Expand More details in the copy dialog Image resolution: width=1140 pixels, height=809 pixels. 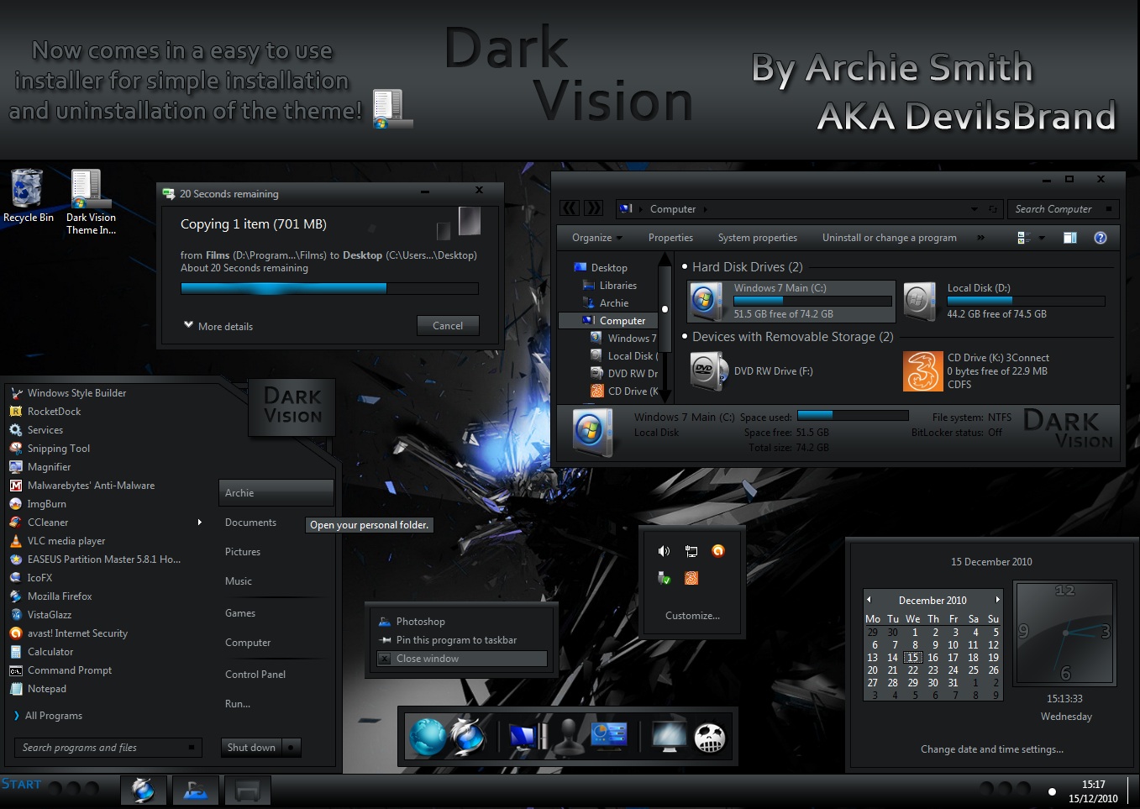pyautogui.click(x=218, y=326)
